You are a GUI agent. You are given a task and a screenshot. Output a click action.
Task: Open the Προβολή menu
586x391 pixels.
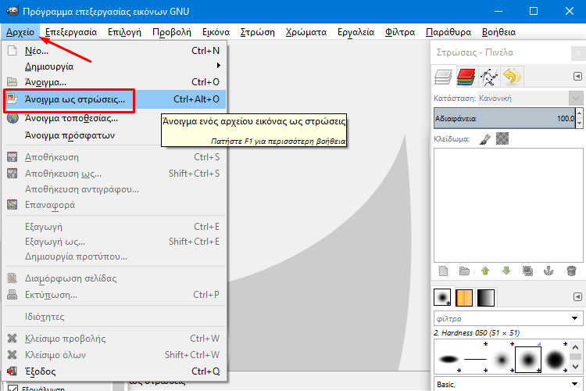[x=172, y=32]
